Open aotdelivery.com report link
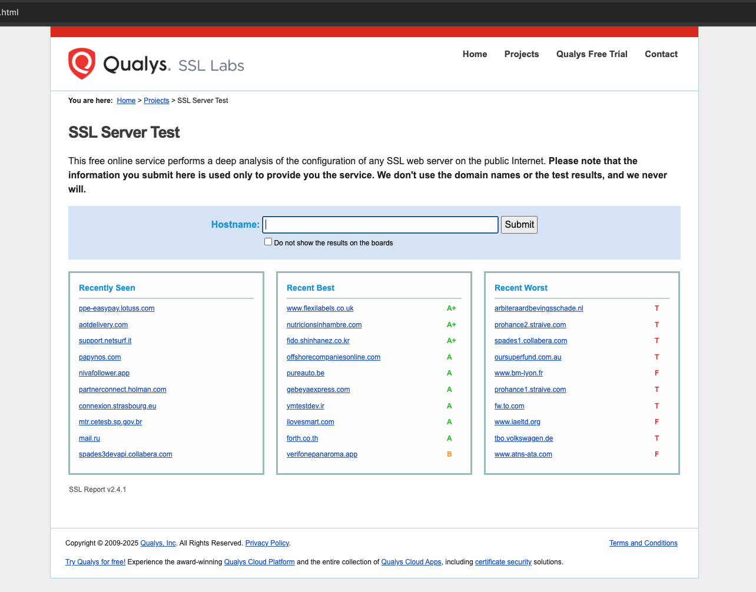Viewport: 756px width, 592px height. coord(103,325)
